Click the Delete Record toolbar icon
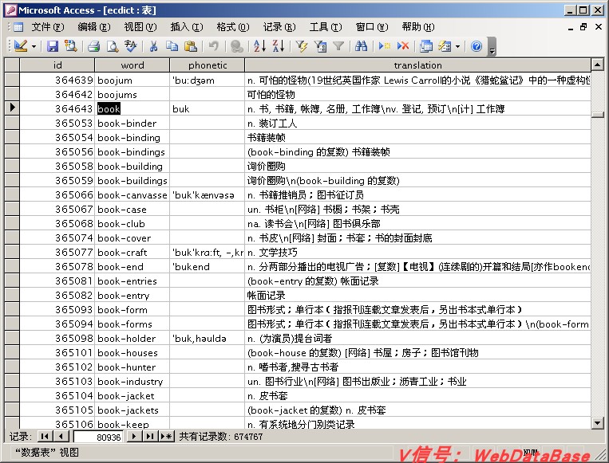Screen dimensions: 609x463 (x=403, y=46)
